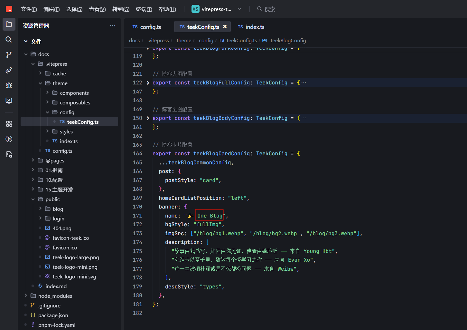Open the 文件(F) menu
The width and height of the screenshot is (467, 330).
click(x=29, y=9)
